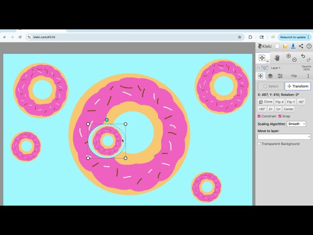Screen dimensions: 313x235
Task: Go forward in the browser
Action: click(12, 37)
